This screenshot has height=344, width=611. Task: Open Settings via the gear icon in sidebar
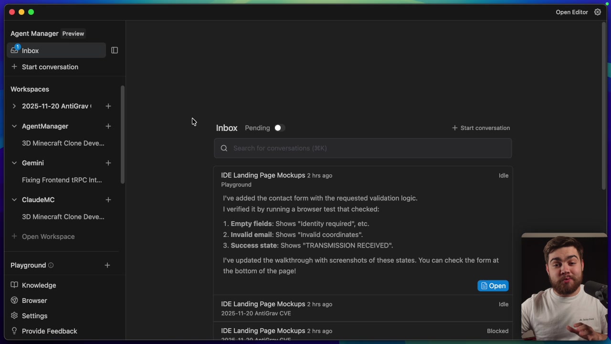point(14,316)
